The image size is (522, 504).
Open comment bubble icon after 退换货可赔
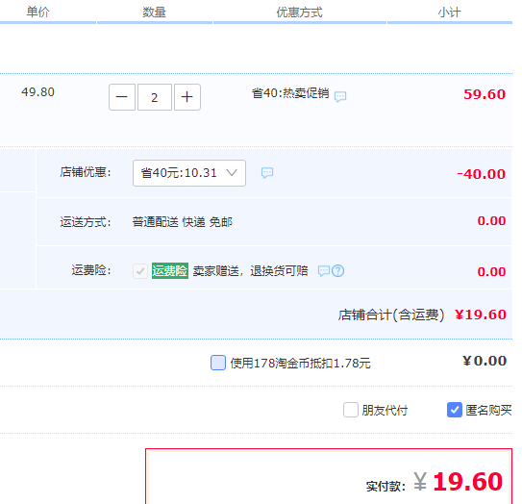coord(324,271)
